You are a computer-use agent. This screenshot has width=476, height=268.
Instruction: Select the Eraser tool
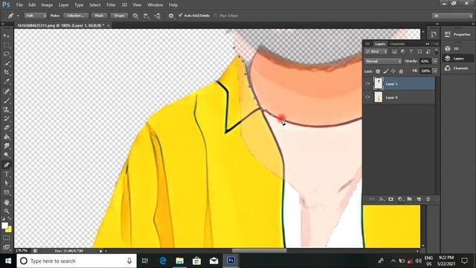[7, 127]
